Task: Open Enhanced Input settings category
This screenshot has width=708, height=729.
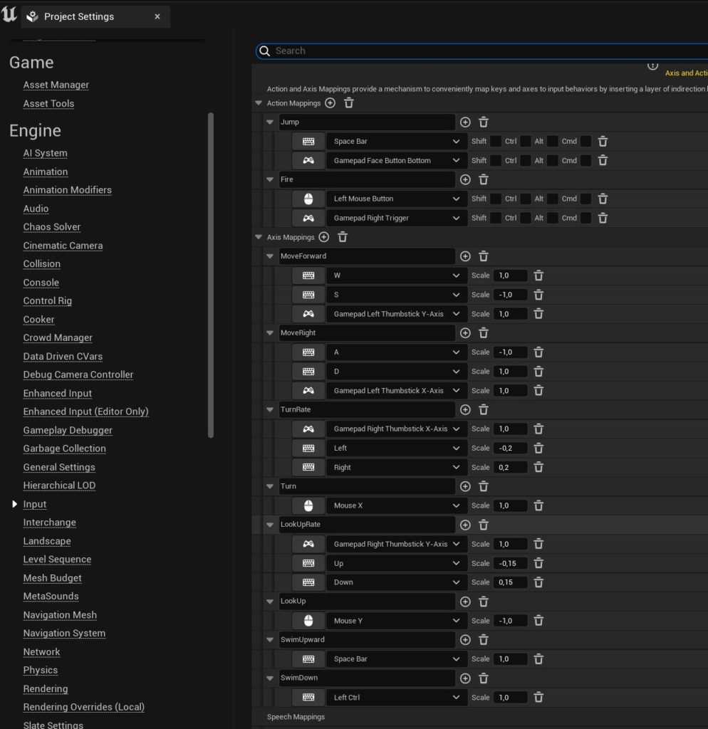Action: point(58,393)
